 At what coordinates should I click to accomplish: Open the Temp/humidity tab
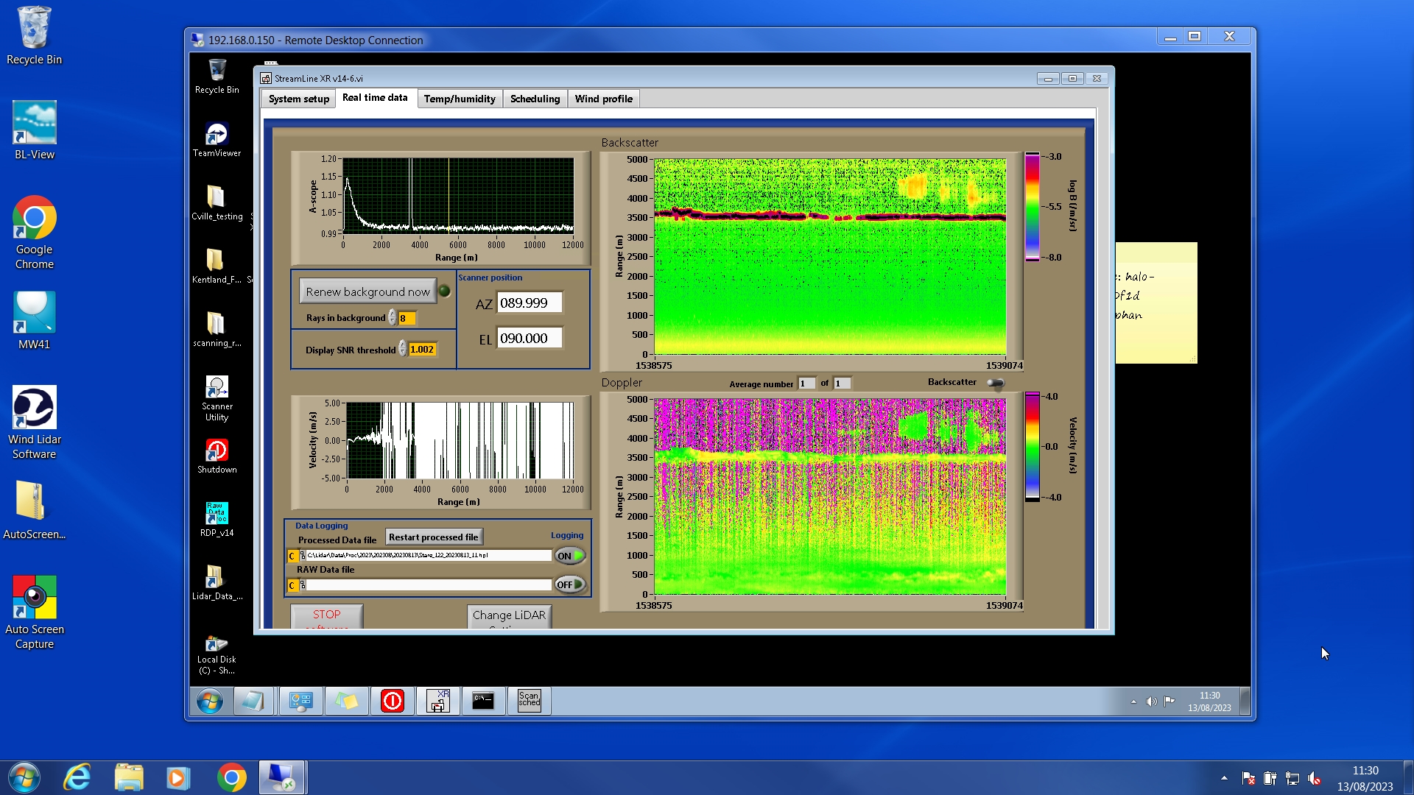pyautogui.click(x=460, y=99)
